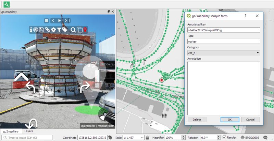This screenshot has height=141, width=274.
Task: Click the Coordinate input field
Action: click(92, 138)
